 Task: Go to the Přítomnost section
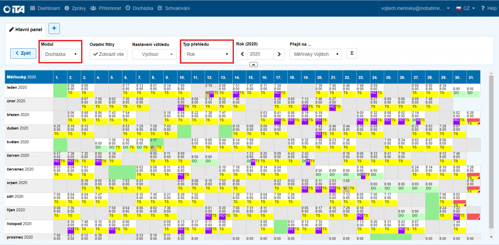click(x=105, y=8)
